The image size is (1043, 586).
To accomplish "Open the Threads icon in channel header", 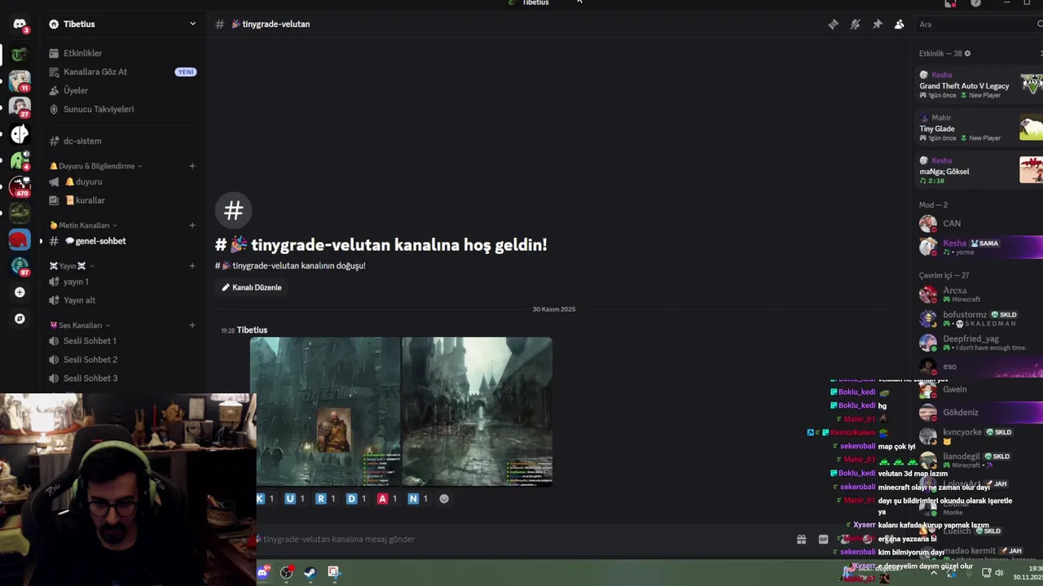I will (x=833, y=24).
